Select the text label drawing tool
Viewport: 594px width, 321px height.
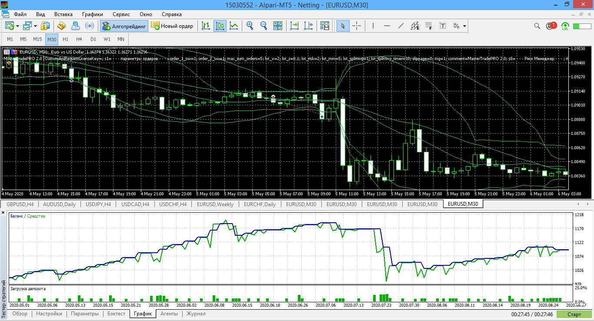pos(443,26)
